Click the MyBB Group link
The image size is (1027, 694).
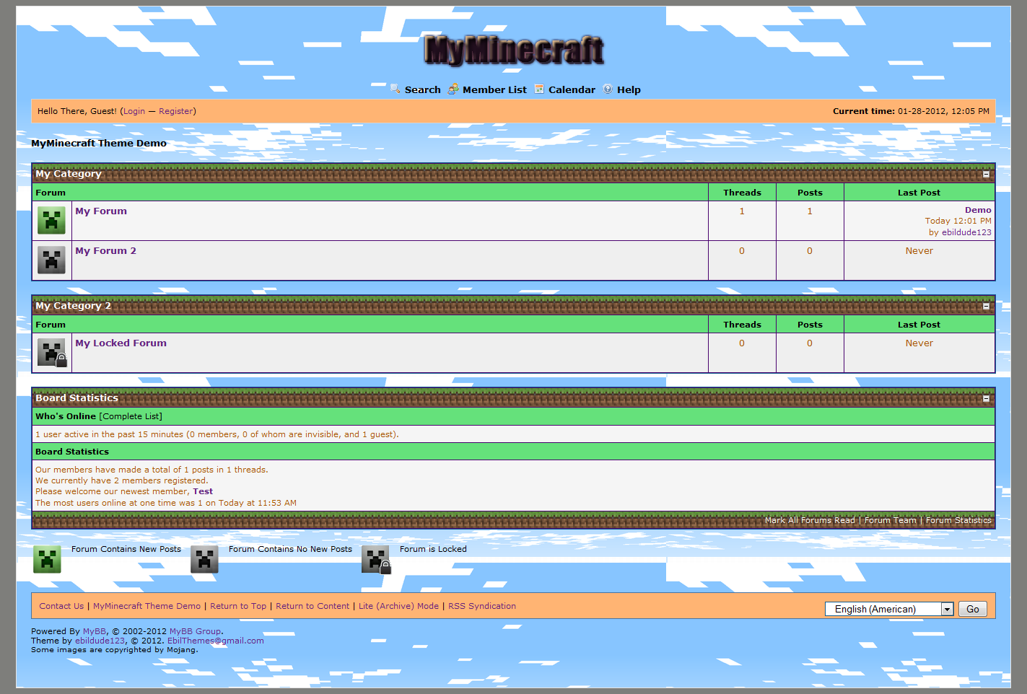(195, 631)
